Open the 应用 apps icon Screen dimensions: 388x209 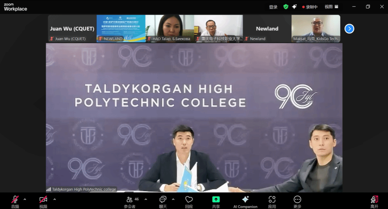click(x=272, y=200)
